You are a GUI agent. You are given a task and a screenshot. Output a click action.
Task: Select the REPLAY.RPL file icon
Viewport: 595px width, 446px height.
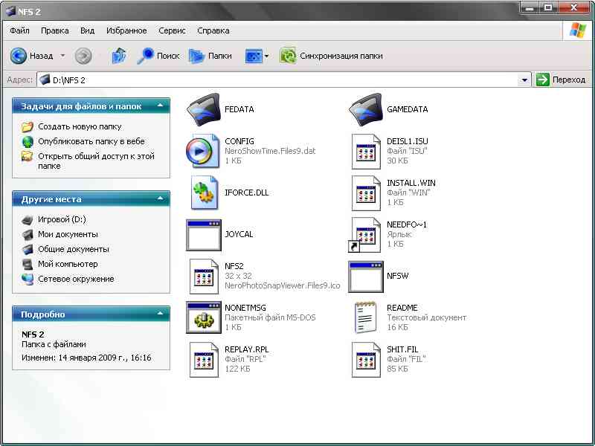204,360
